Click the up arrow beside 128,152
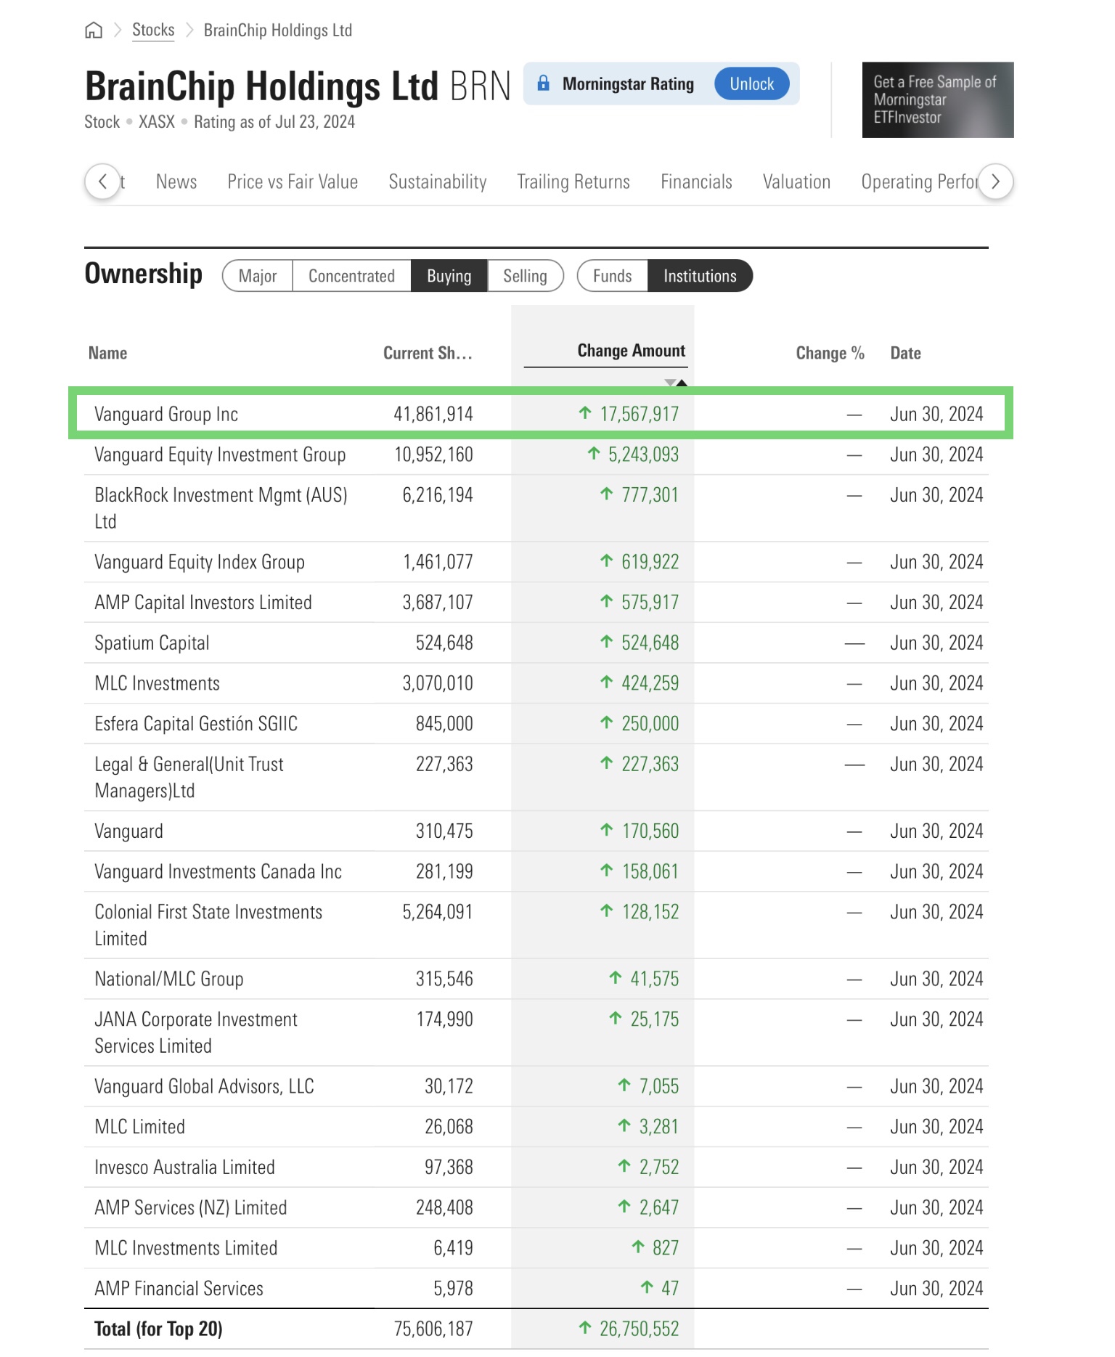Viewport: 1115px width, 1357px height. point(607,911)
